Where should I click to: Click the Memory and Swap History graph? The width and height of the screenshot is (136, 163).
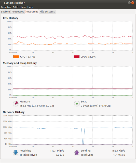tap(73, 81)
